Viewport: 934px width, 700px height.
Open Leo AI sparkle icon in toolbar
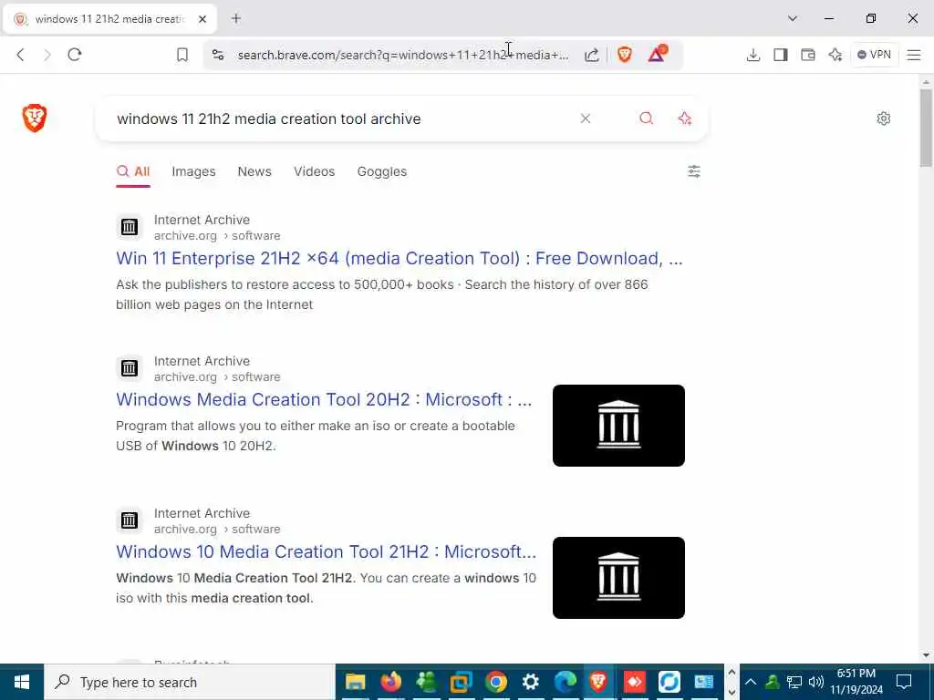pyautogui.click(x=835, y=55)
